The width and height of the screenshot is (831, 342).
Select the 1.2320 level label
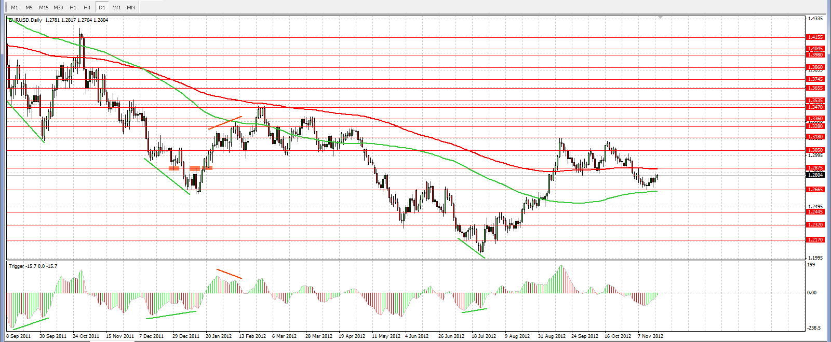coord(815,225)
